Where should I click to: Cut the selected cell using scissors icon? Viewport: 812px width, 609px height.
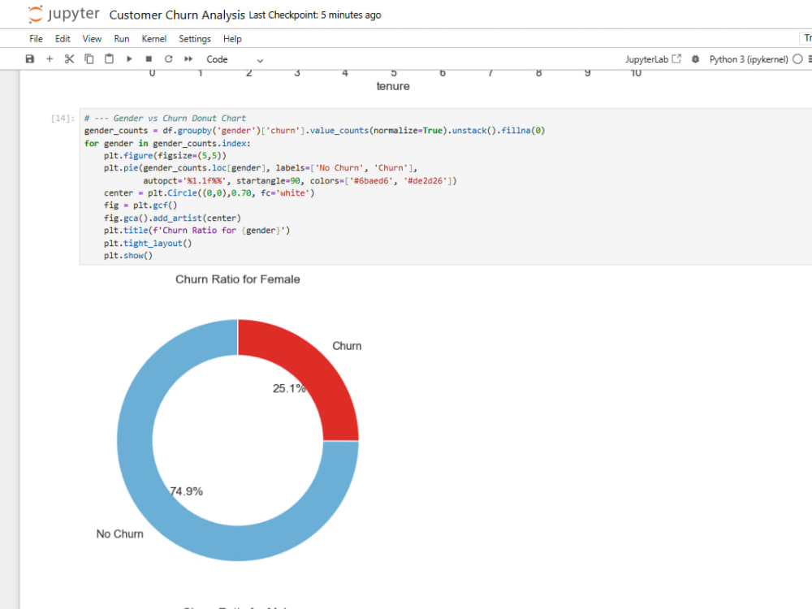[x=69, y=59]
